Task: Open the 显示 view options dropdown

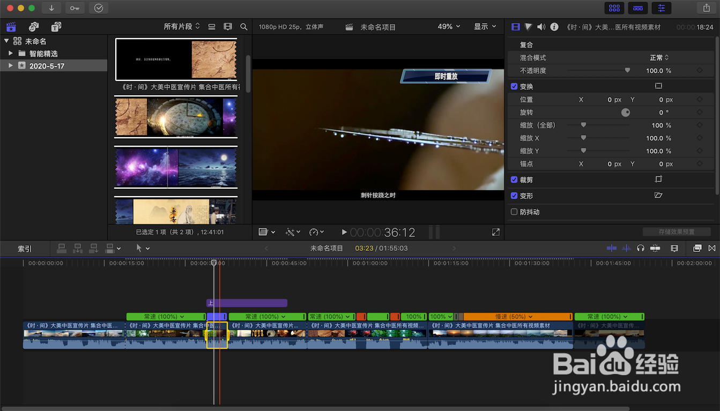Action: click(485, 26)
